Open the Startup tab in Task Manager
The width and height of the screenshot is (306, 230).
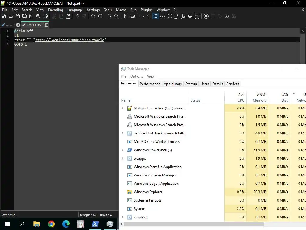coord(191,84)
